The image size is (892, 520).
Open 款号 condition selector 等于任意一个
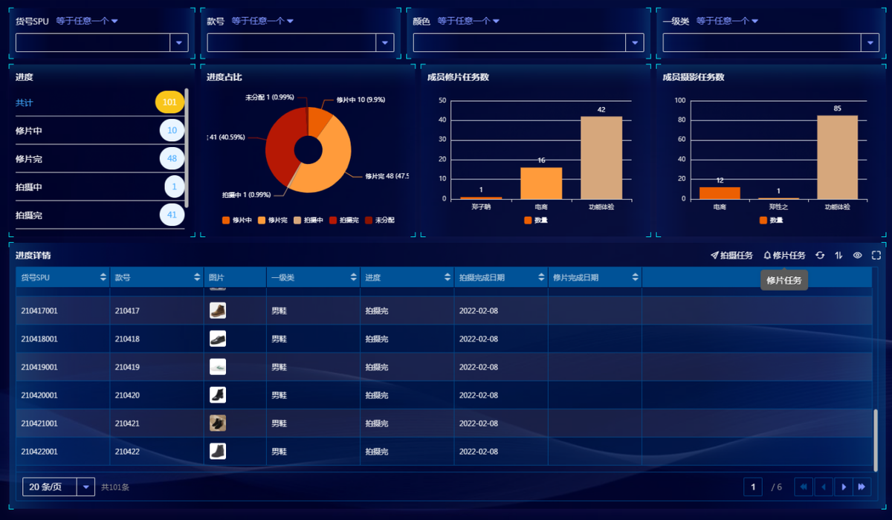262,21
